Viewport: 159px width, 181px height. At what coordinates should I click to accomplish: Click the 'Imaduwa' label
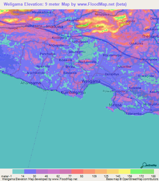coord(55,26)
